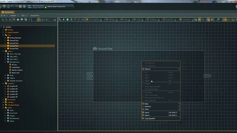
Task: Click the breadcrumb back arrow
Action: pos(2,16)
